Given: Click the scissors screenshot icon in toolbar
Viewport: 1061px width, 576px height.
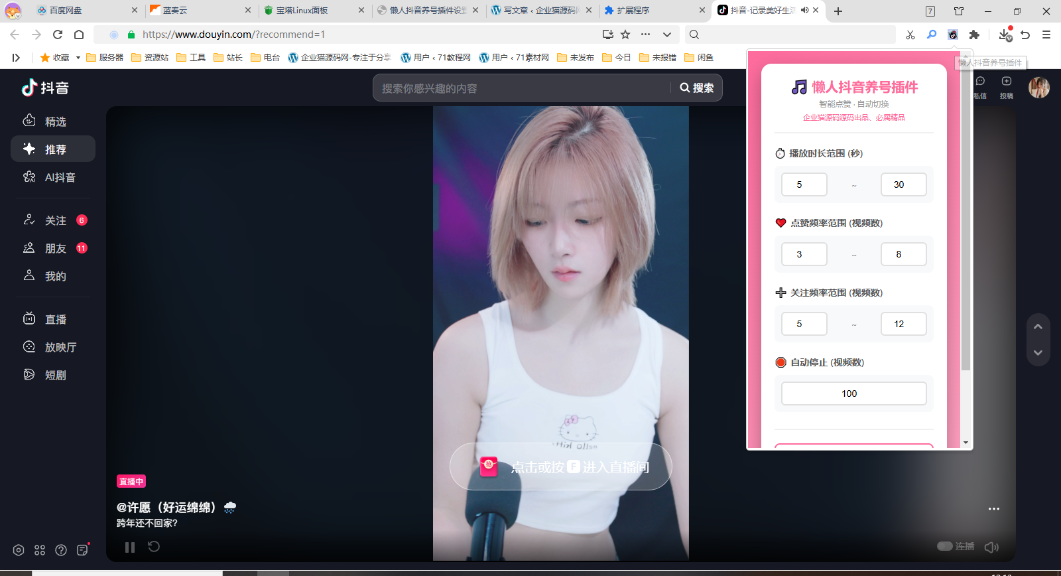Looking at the screenshot, I should (x=910, y=35).
